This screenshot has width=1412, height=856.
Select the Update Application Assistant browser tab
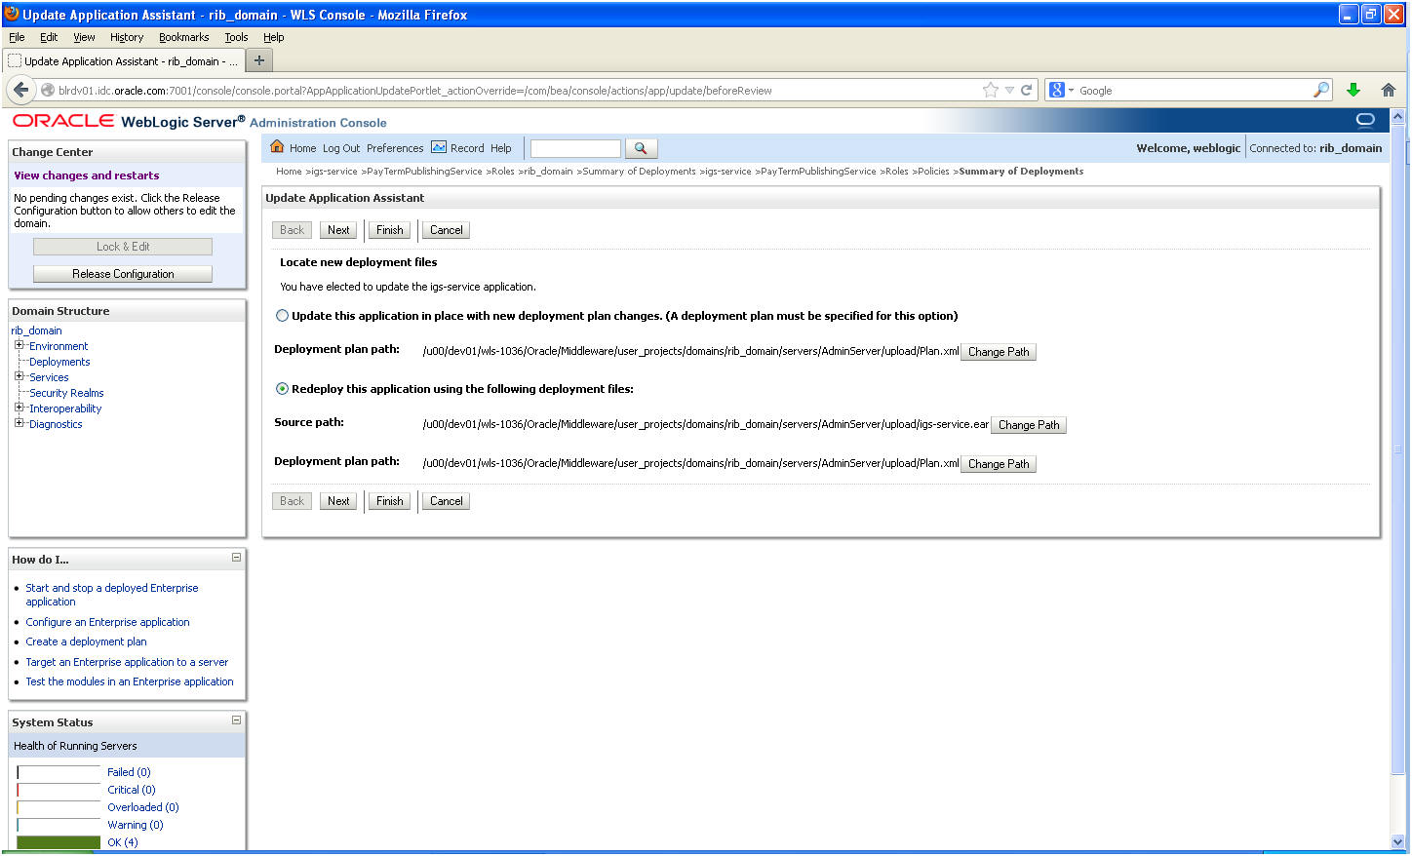(123, 60)
